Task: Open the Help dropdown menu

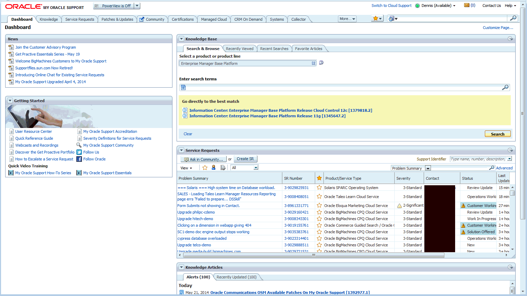Action: pyautogui.click(x=510, y=6)
